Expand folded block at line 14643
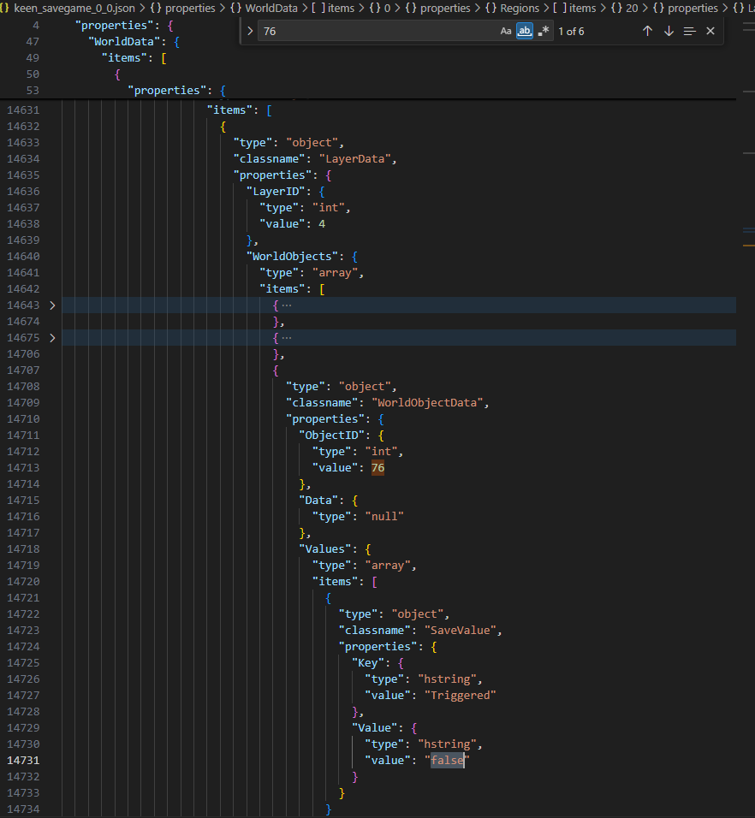 click(52, 305)
